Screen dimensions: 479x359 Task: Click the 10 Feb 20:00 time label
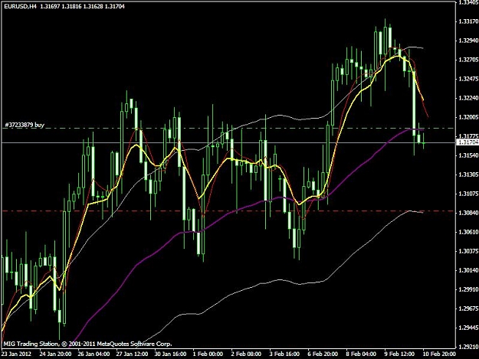439,354
